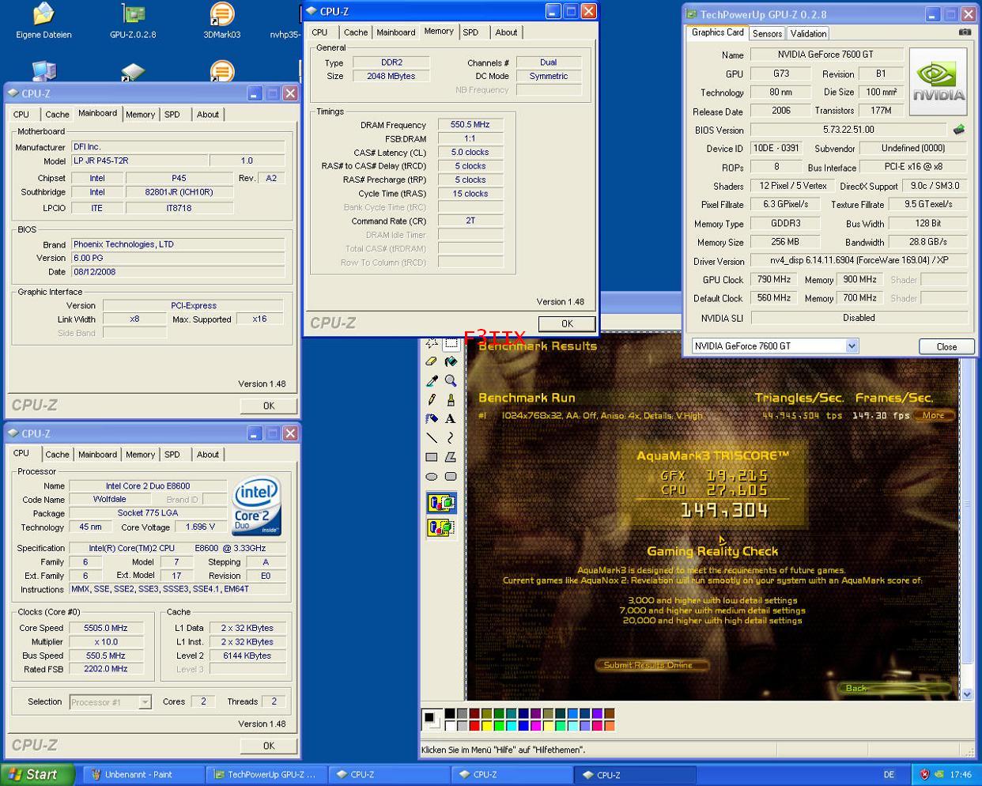
Task: Choose the transparent selection option in Paint
Action: [441, 527]
